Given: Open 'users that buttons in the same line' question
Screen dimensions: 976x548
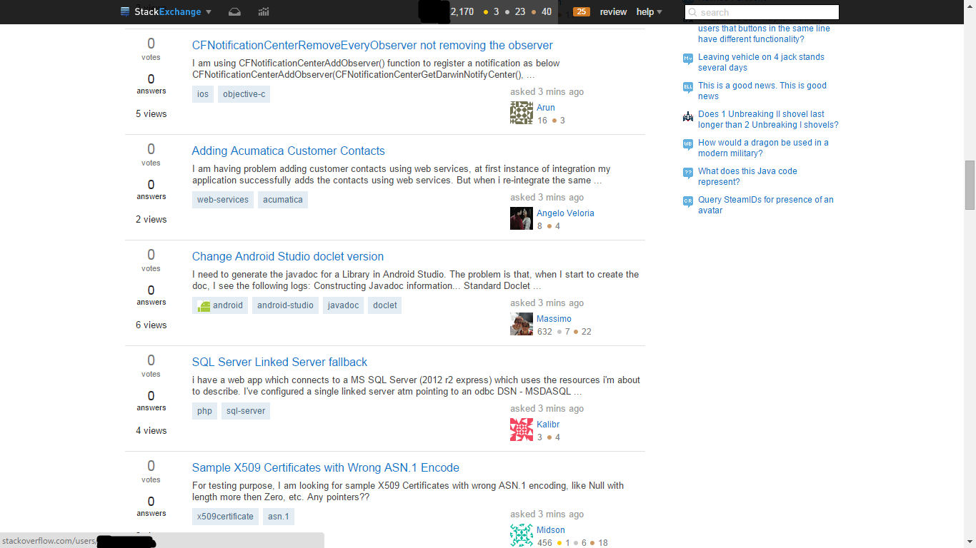Looking at the screenshot, I should 764,34.
